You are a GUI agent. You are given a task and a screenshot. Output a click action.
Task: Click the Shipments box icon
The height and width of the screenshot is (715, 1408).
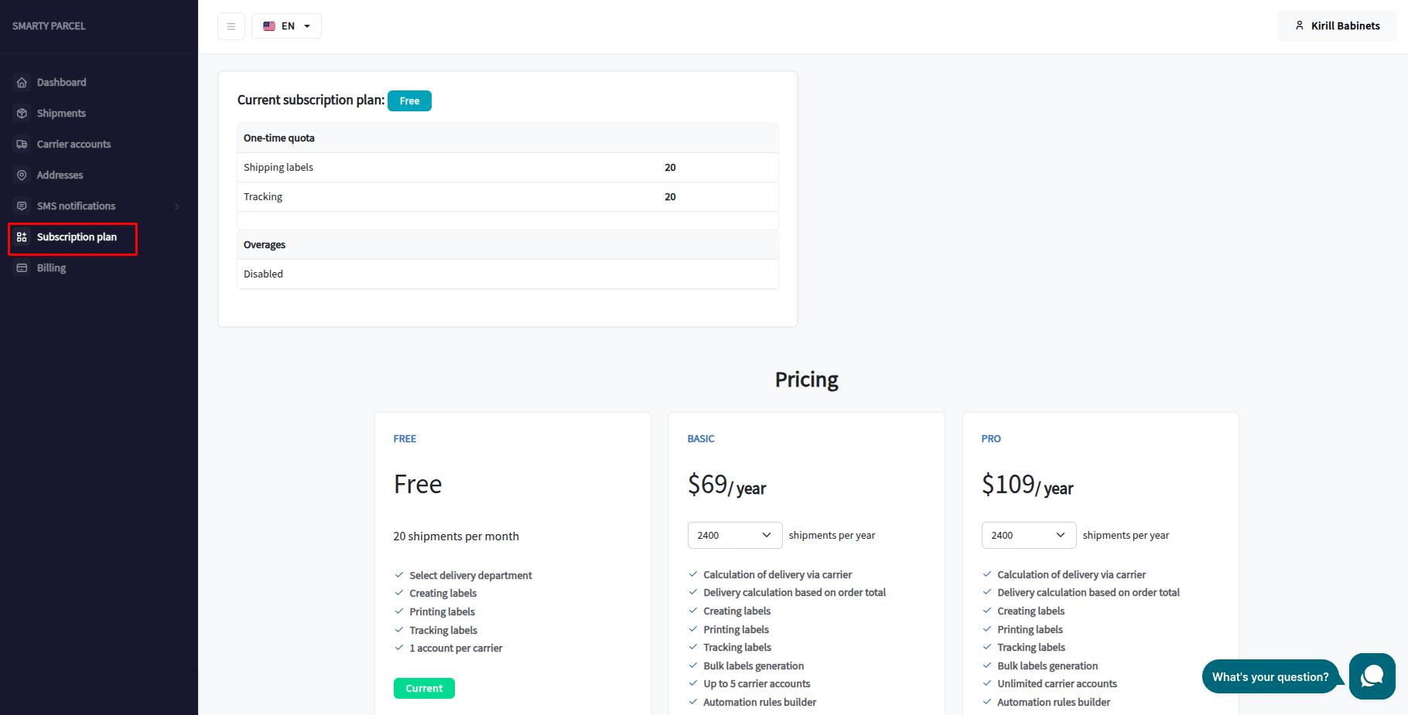pos(22,114)
